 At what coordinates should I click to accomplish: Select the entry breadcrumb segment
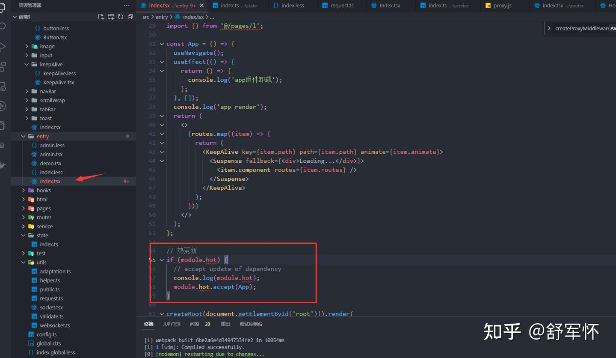click(x=162, y=17)
